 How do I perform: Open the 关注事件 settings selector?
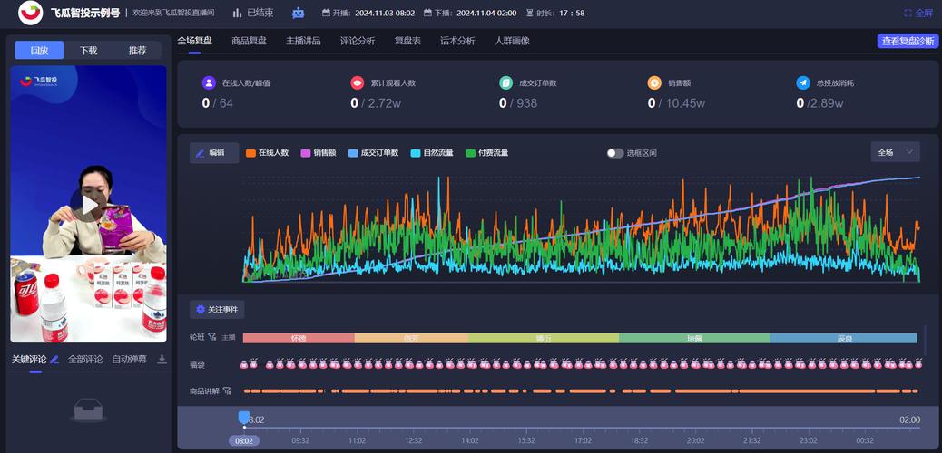click(217, 310)
